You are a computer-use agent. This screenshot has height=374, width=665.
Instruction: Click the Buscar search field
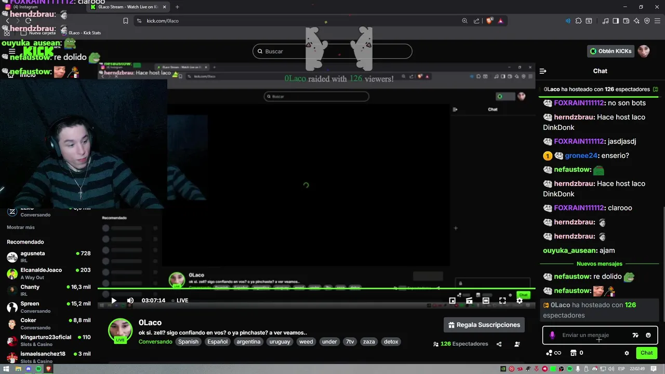332,51
